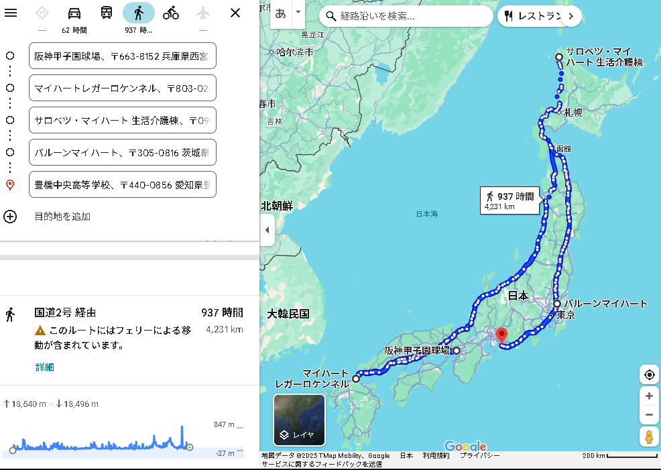
Task: Click 目的地を追加 to add a destination
Action: [x=62, y=217]
